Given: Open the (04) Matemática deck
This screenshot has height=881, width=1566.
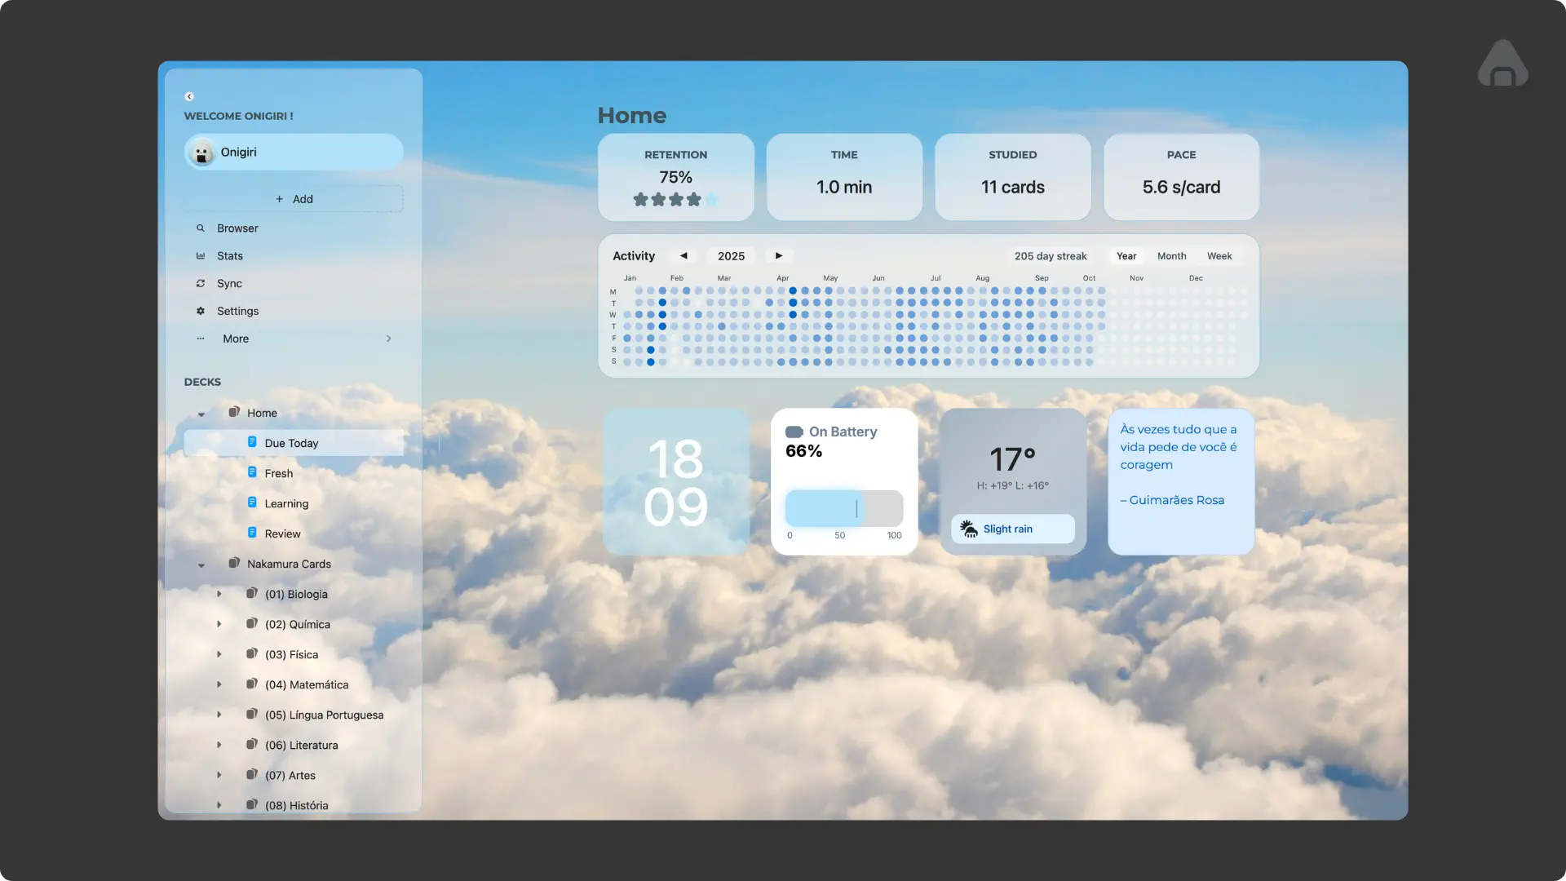Looking at the screenshot, I should coord(307,684).
